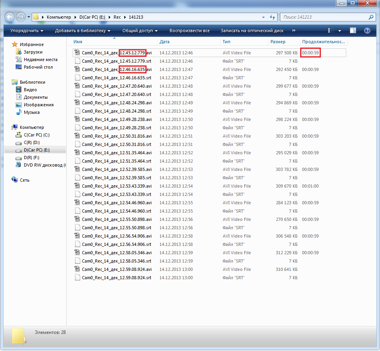Image resolution: width=380 pixels, height=351 pixels.
Task: Click the Back navigation arrow button
Action: pos(10,17)
